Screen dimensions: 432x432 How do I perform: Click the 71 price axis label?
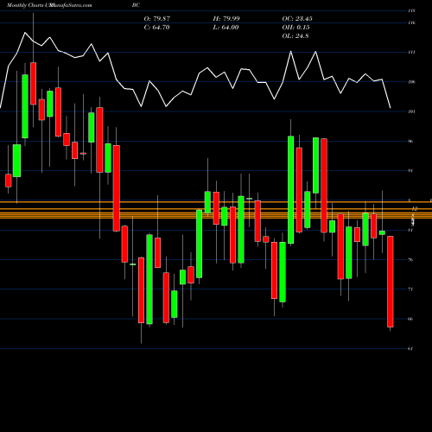coord(410,289)
